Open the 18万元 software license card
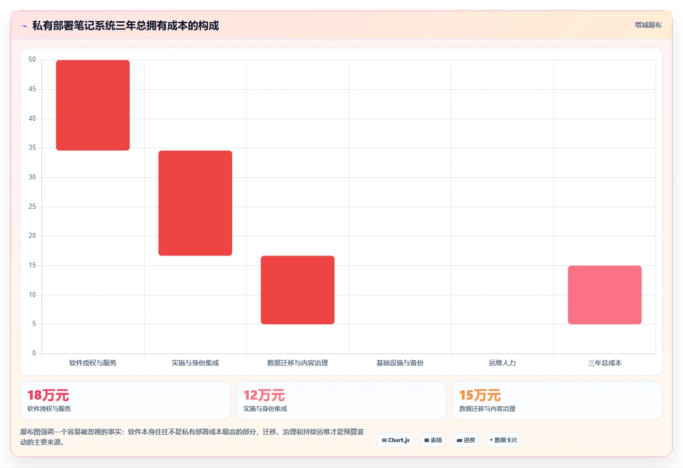683x468 pixels. (125, 400)
